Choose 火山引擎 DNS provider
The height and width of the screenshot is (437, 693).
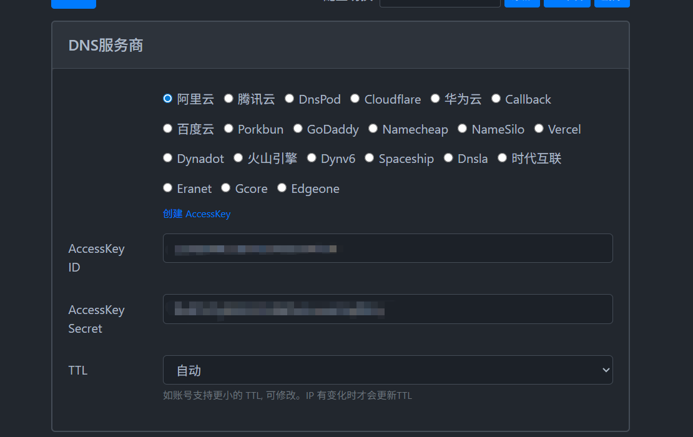point(238,158)
